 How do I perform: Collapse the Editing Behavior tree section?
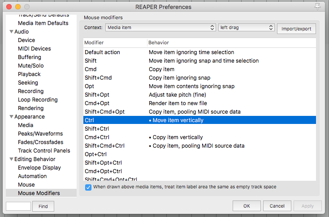tap(11, 159)
